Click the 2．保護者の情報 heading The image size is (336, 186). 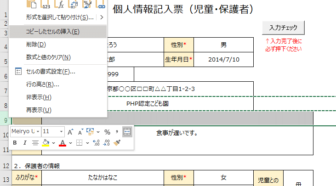coord(37,166)
